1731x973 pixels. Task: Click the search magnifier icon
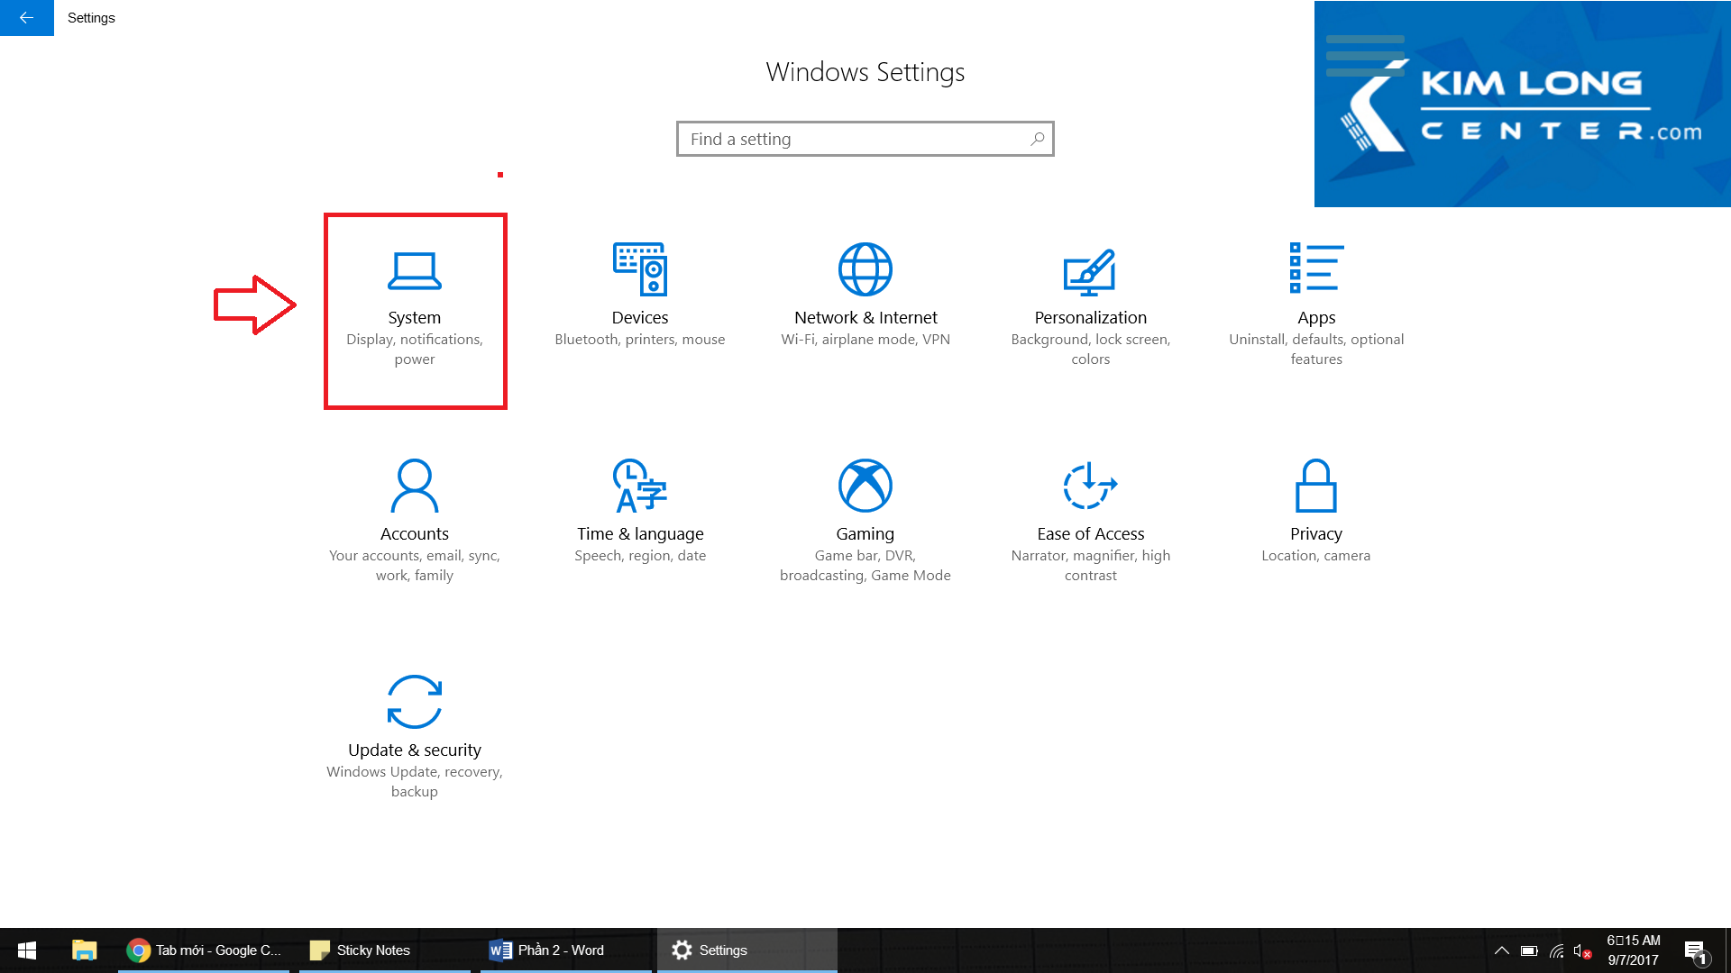tap(1038, 139)
